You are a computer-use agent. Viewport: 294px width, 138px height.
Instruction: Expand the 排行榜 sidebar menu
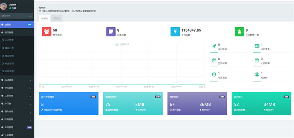pyautogui.click(x=17, y=103)
